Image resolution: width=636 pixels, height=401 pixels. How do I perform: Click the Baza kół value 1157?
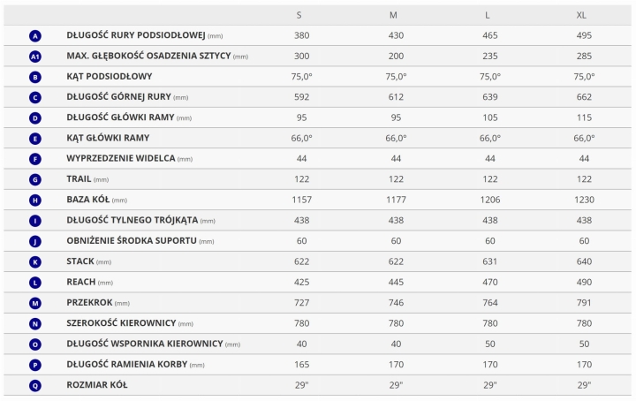(302, 200)
